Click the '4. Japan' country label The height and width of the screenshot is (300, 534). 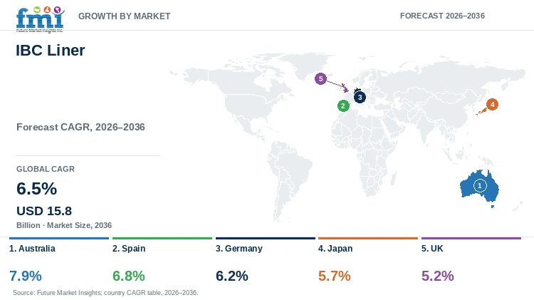pyautogui.click(x=335, y=249)
